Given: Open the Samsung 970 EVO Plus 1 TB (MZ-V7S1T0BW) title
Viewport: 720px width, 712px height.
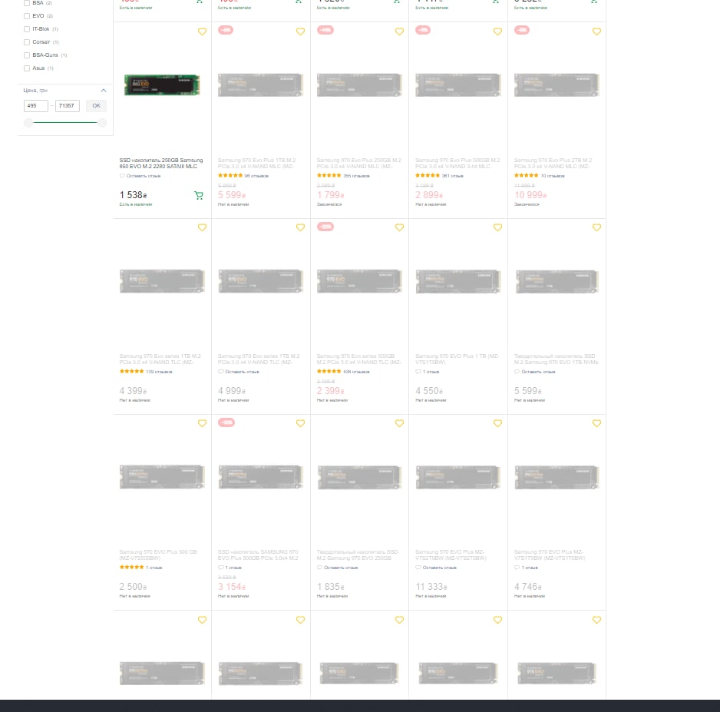Looking at the screenshot, I should click(457, 359).
